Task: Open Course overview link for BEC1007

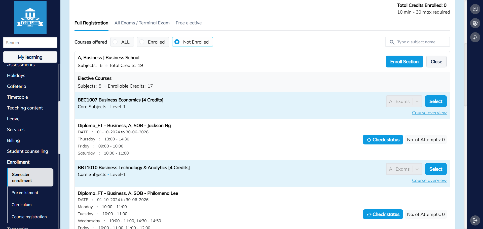Action: click(x=429, y=113)
